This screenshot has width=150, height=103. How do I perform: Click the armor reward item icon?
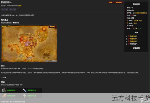pos(4,90)
